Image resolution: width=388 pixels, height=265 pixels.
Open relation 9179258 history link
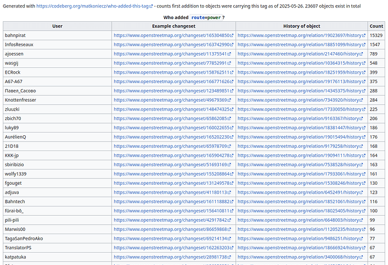click(x=300, y=146)
